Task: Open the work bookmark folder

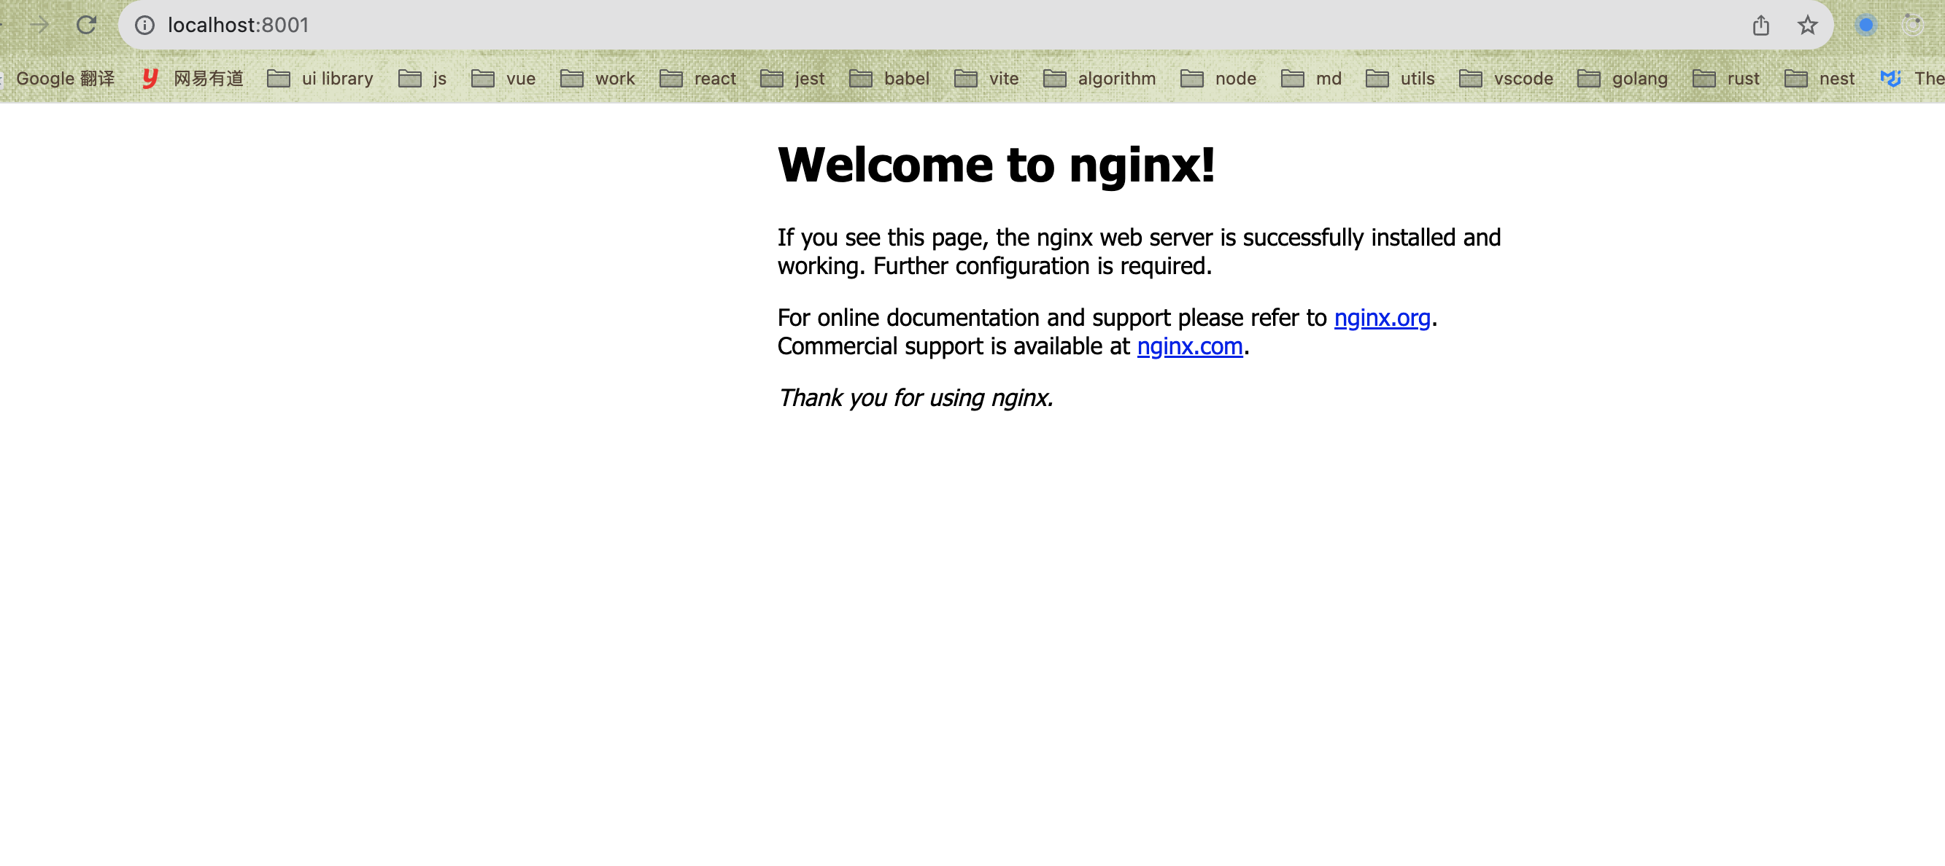Action: point(598,79)
